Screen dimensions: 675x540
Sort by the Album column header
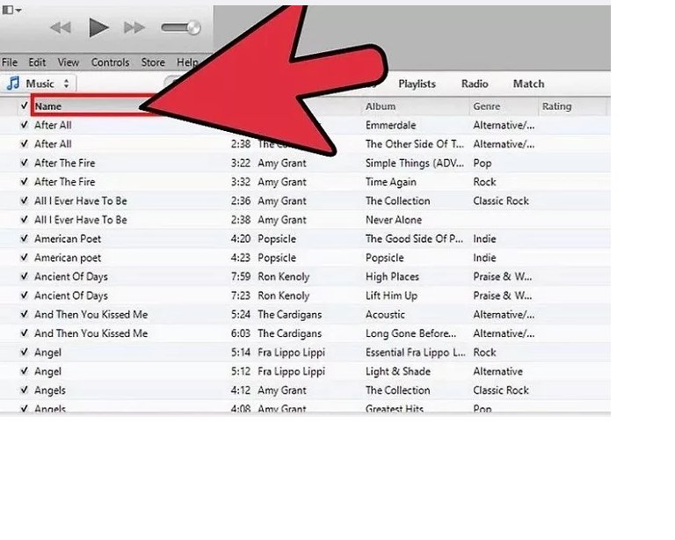coord(381,106)
